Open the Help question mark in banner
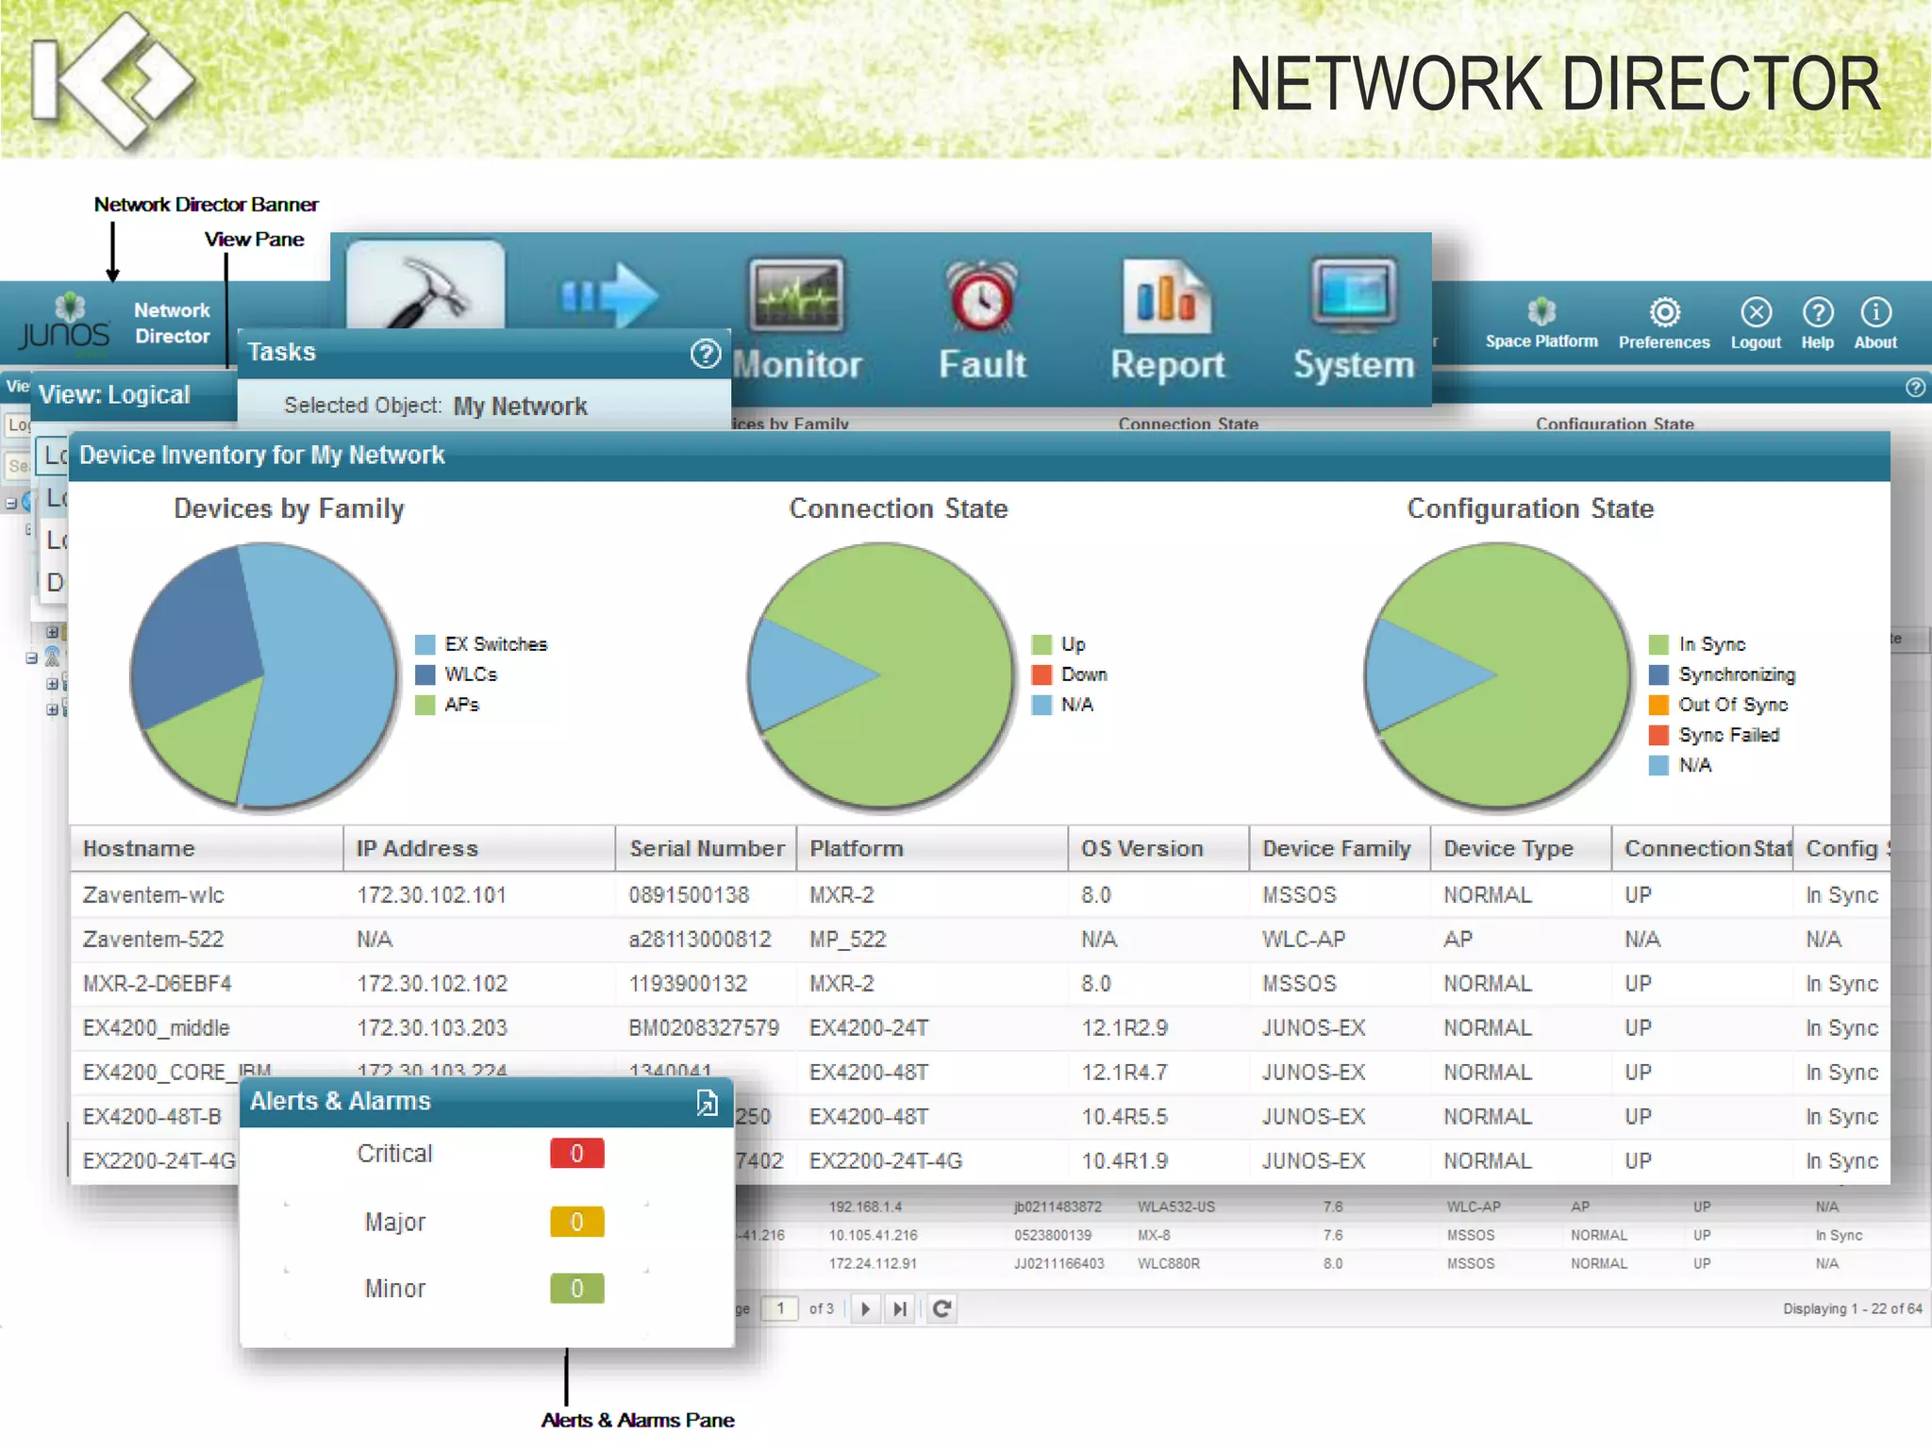Screen dimensions: 1932x1449 [x=1817, y=312]
